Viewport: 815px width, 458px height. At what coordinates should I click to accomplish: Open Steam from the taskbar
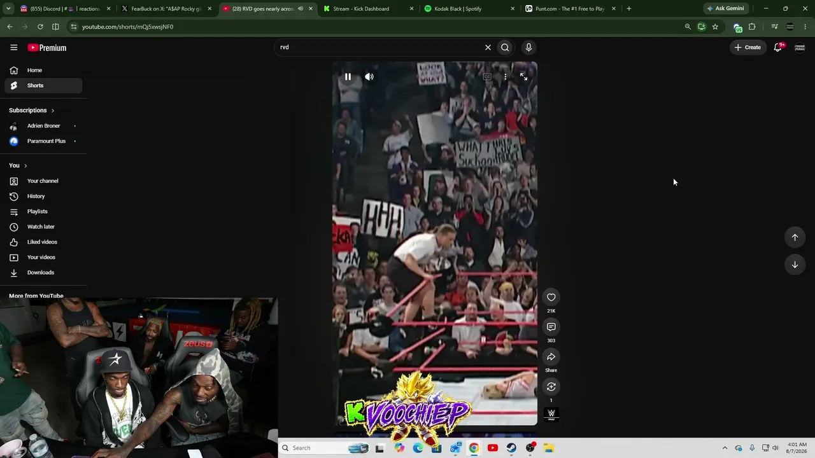[511, 448]
